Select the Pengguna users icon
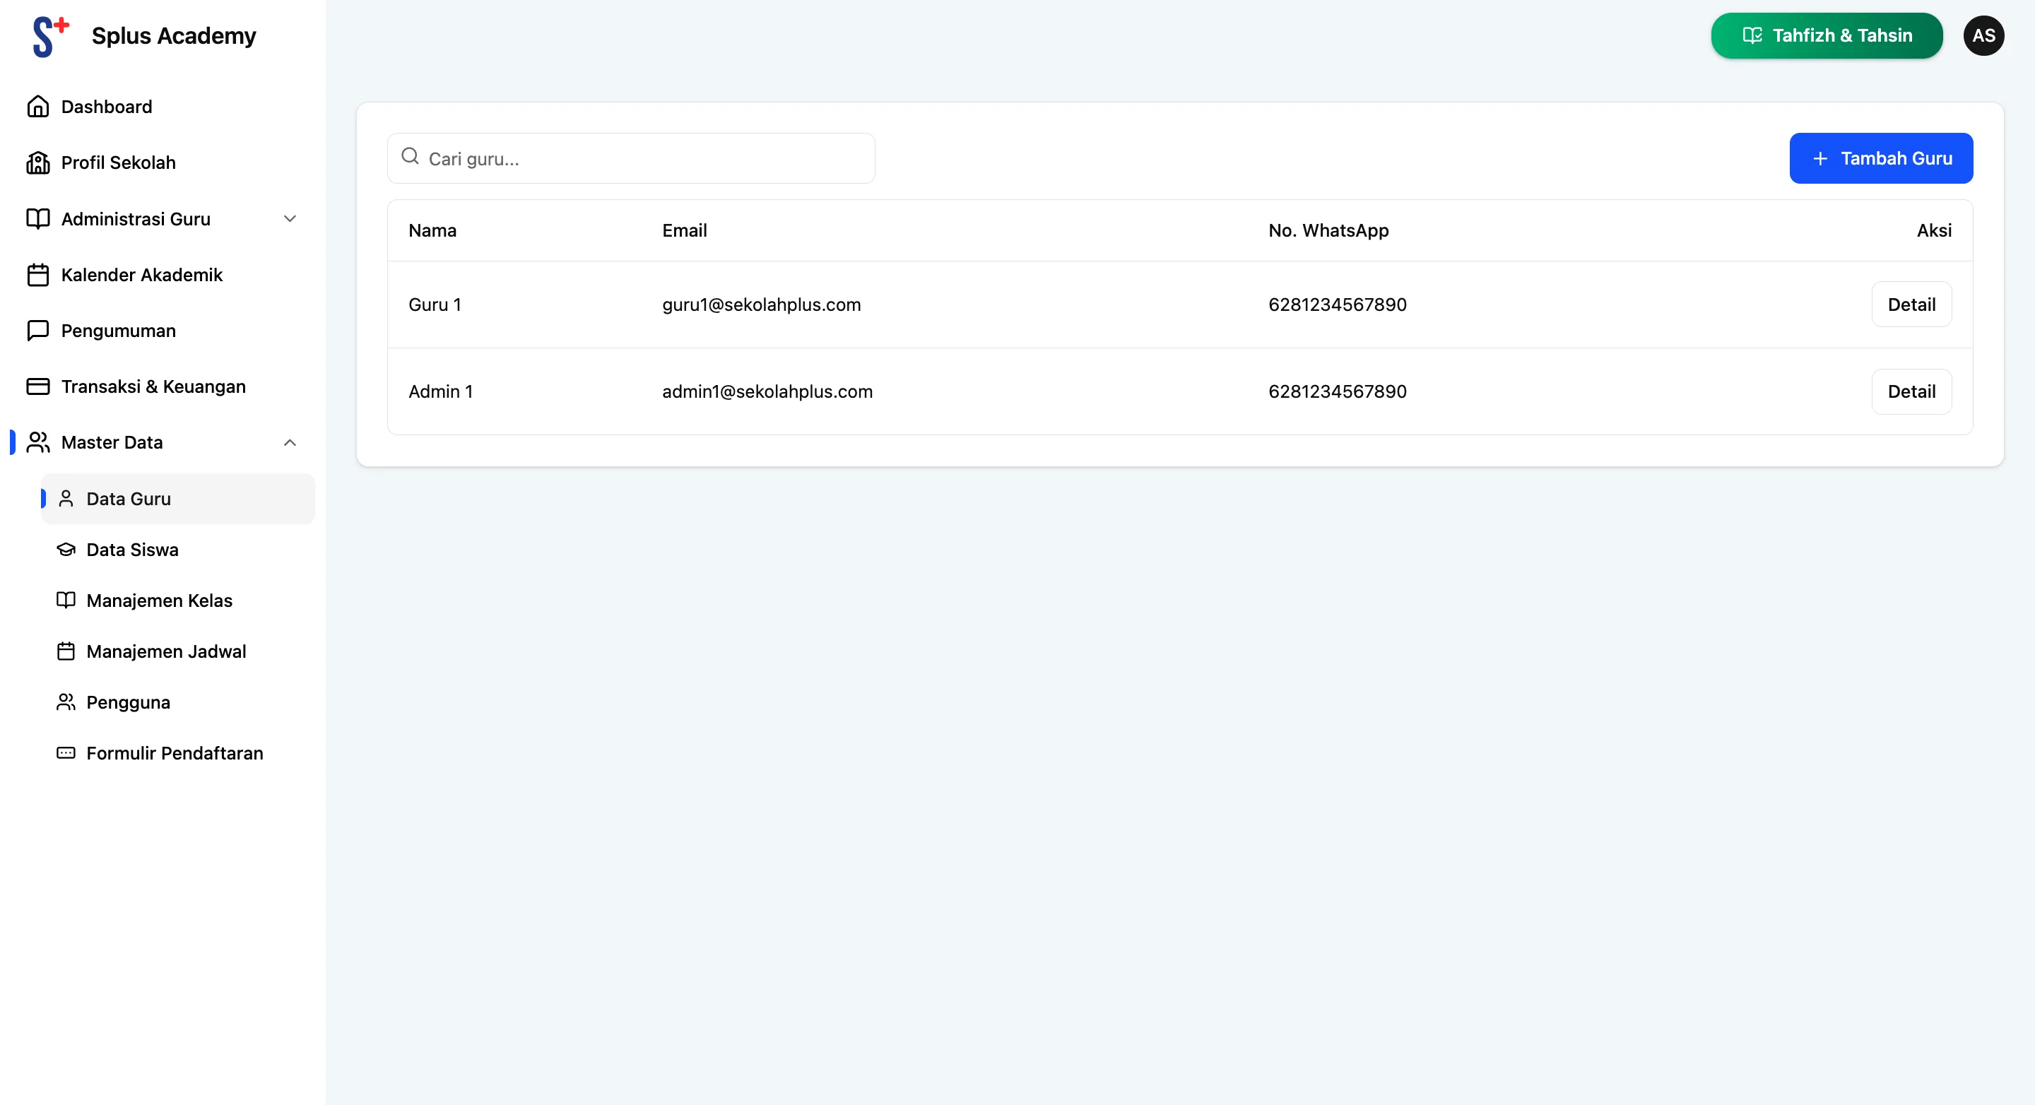The width and height of the screenshot is (2035, 1105). pyautogui.click(x=66, y=702)
